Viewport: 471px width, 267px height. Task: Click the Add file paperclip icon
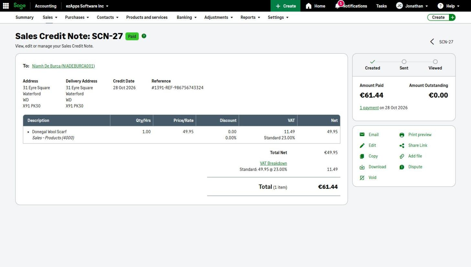click(402, 156)
